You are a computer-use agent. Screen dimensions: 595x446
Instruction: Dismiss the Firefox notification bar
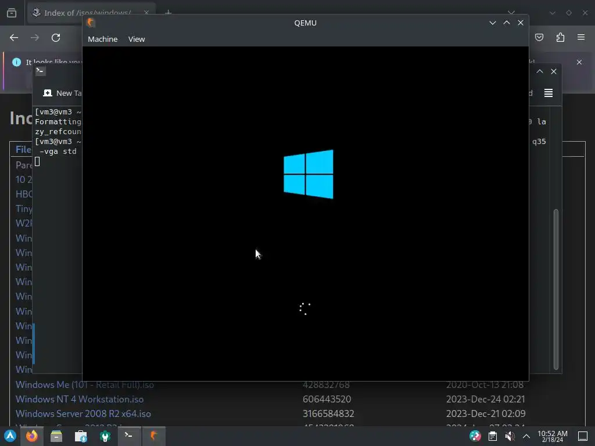point(579,62)
